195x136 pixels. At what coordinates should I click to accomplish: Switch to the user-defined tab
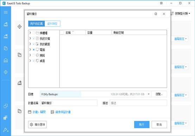click(36, 23)
